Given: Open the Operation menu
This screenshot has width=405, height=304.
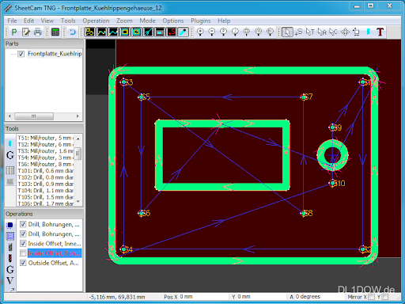Looking at the screenshot, I should 96,21.
